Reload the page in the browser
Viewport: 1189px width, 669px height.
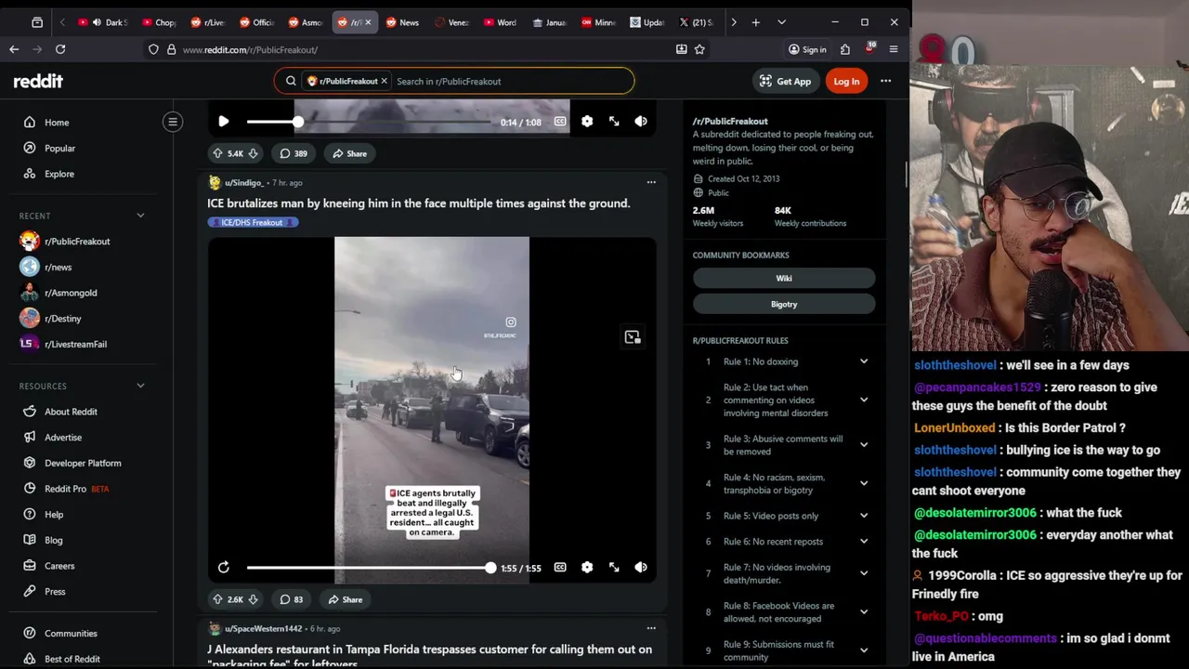coord(60,49)
